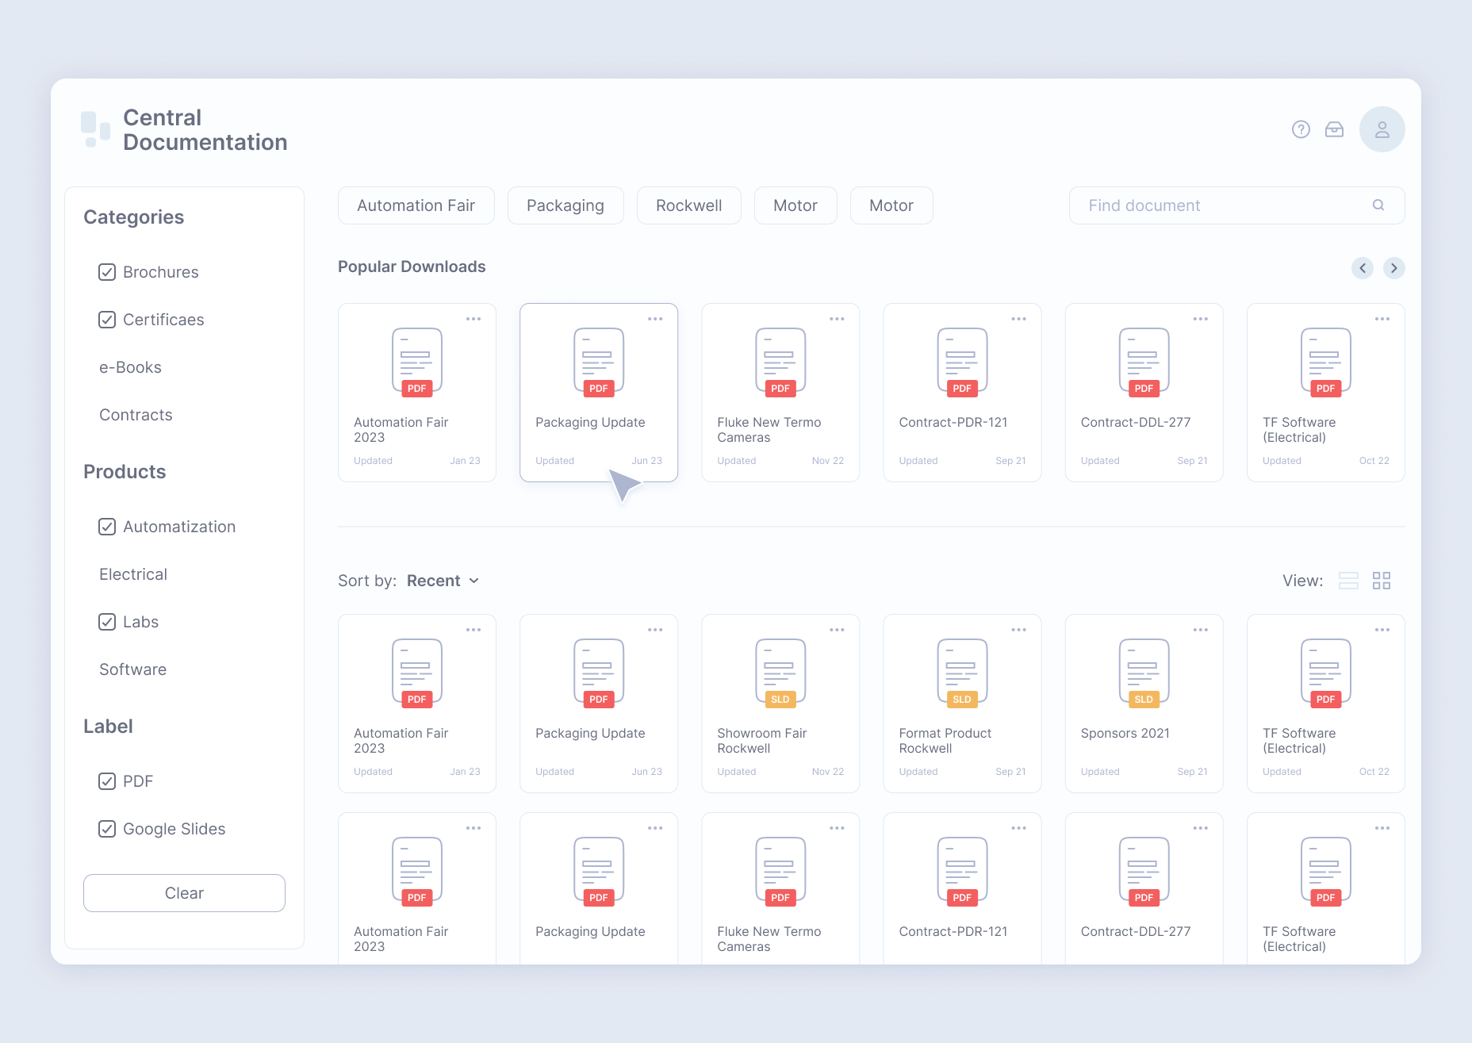This screenshot has width=1472, height=1043.
Task: Click the right arrow in Popular Downloads
Action: pyautogui.click(x=1393, y=268)
